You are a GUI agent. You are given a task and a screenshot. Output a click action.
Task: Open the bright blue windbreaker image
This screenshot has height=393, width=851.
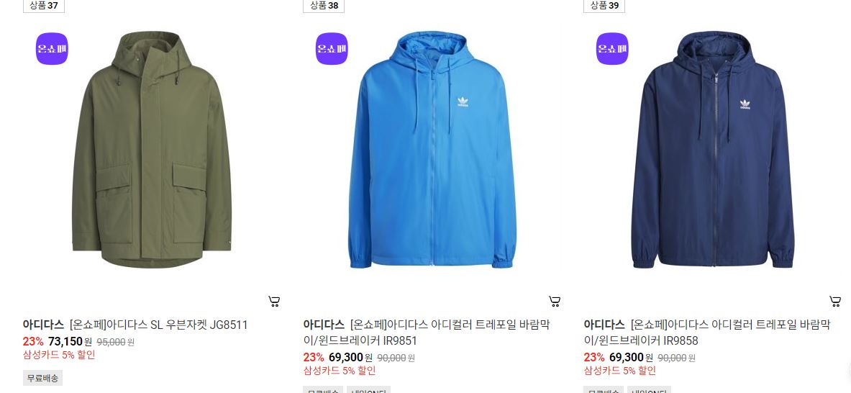(x=432, y=150)
